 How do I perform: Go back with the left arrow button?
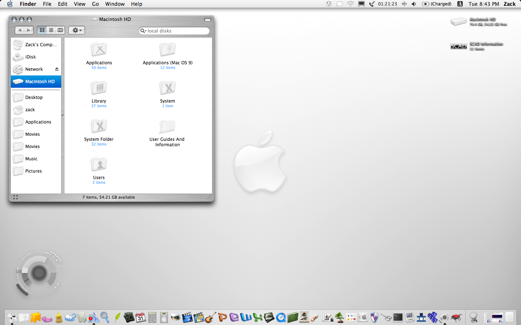[x=20, y=30]
